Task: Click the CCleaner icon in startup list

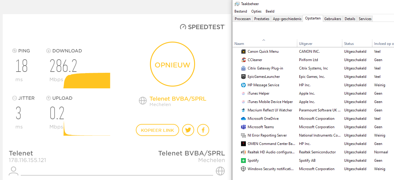Action: (243, 60)
